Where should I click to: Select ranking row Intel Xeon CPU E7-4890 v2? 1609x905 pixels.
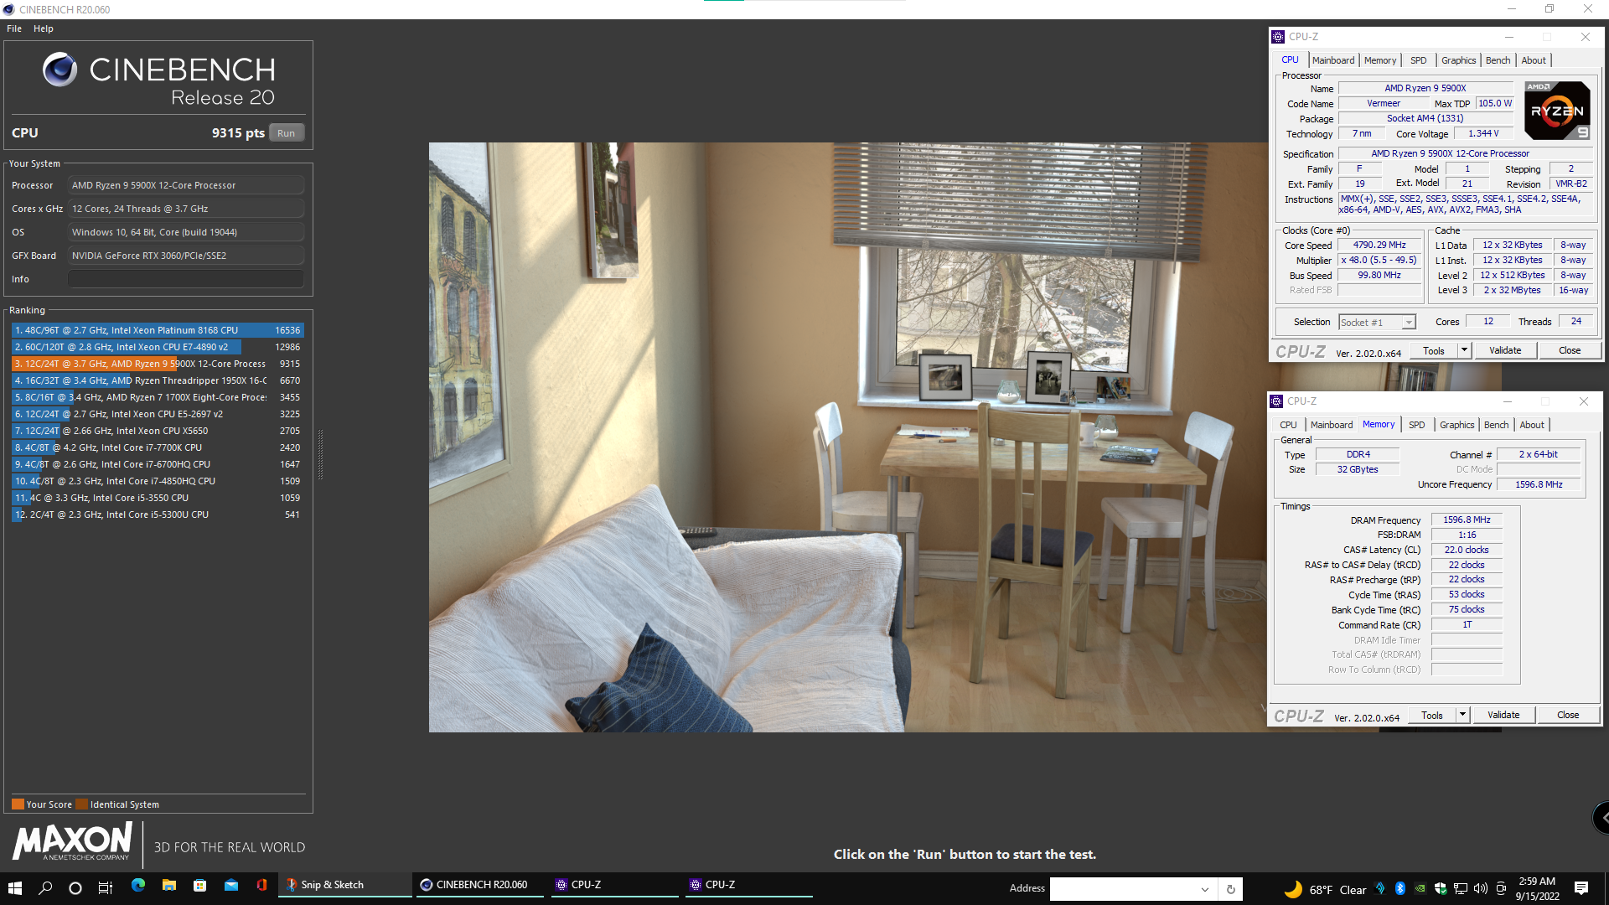coord(158,347)
